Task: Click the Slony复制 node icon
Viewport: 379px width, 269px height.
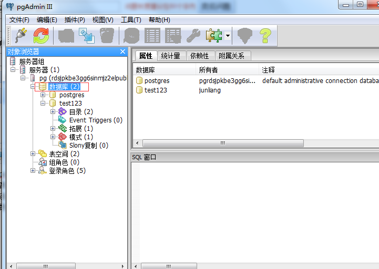Action: tap(63, 146)
